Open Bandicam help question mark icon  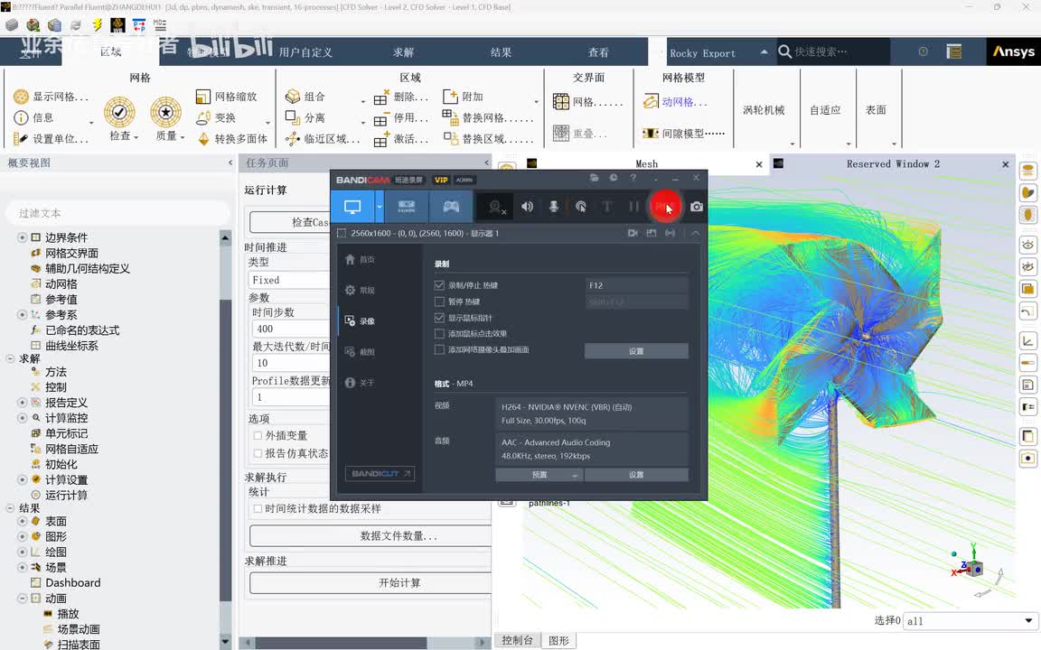633,178
